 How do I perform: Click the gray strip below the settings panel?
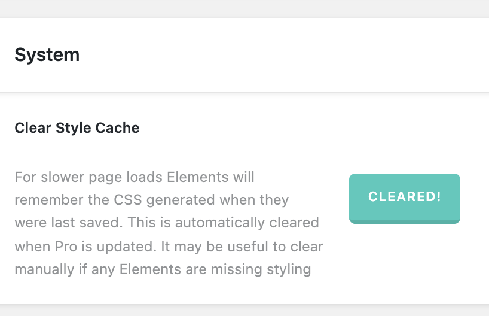click(239, 311)
